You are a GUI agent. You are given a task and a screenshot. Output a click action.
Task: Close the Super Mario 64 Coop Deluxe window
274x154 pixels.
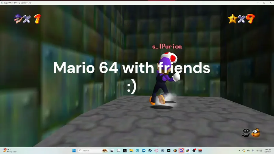(x=271, y=3)
